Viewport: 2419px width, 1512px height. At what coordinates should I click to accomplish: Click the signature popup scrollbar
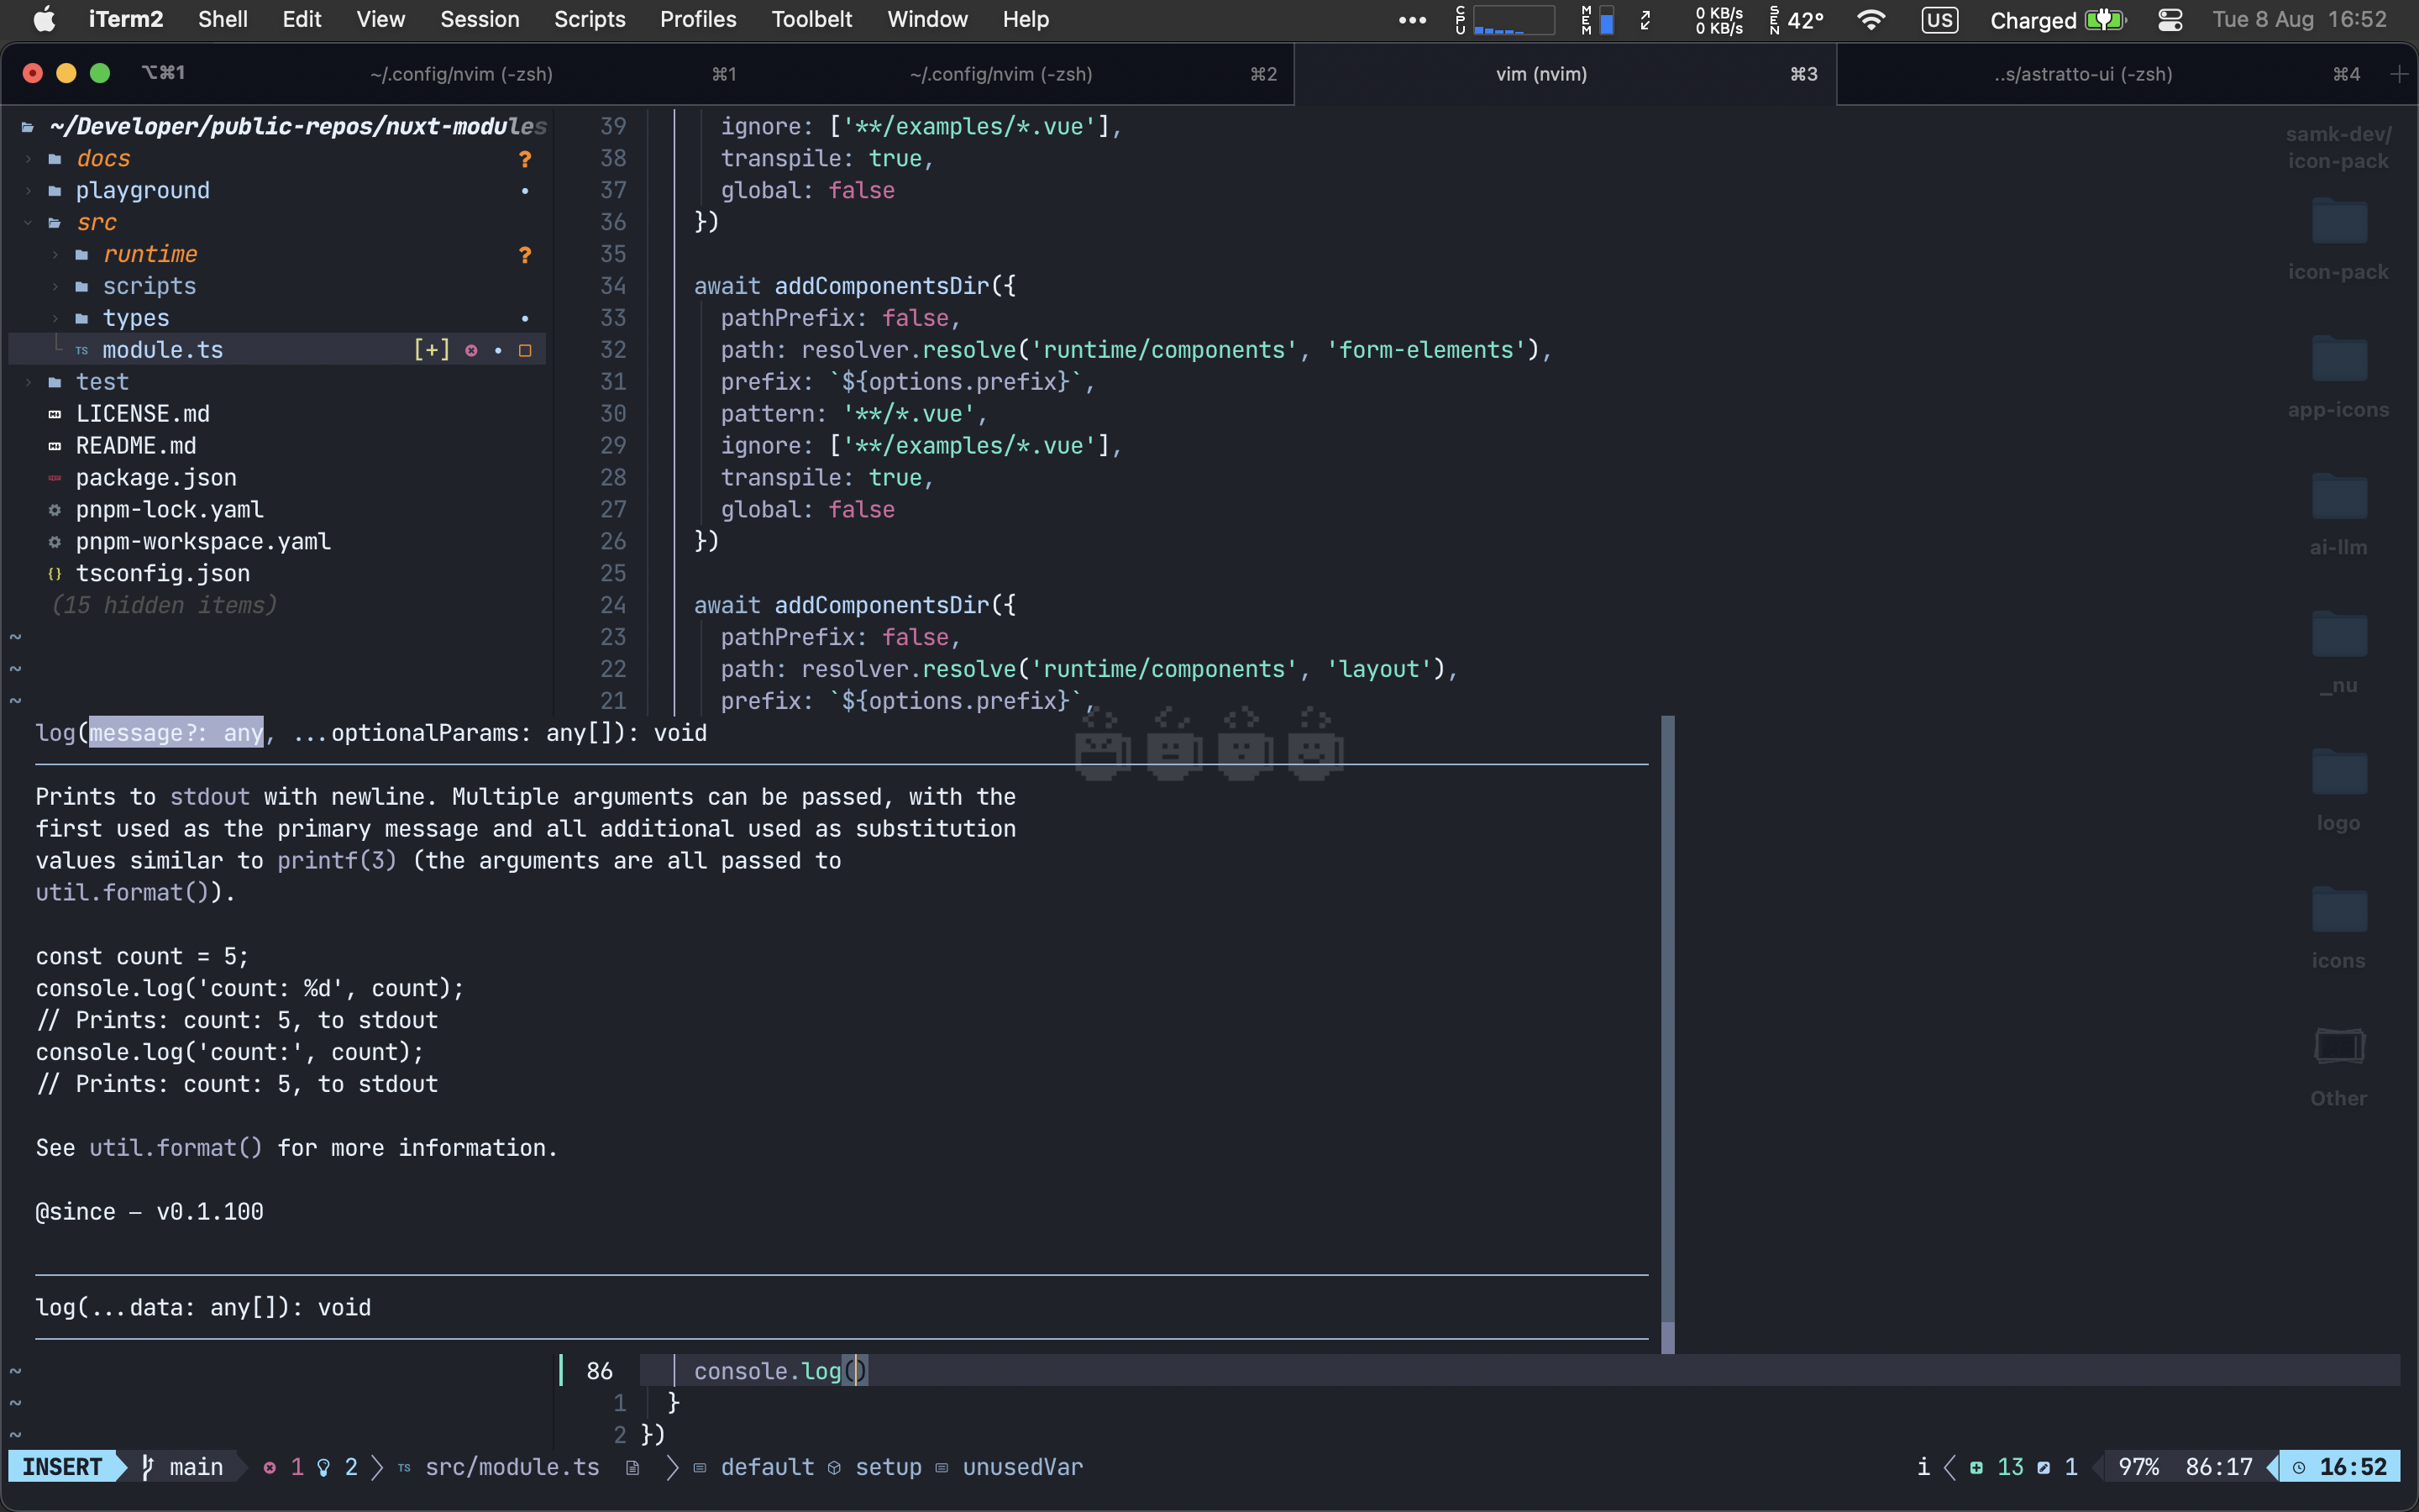(x=1667, y=1030)
